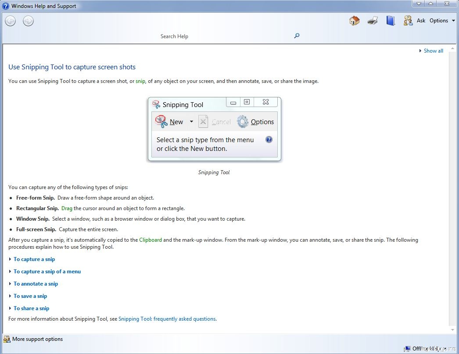Viewport: 459px width, 354px height.
Task: Click maximize button in Snipping Tool image
Action: tap(247, 102)
